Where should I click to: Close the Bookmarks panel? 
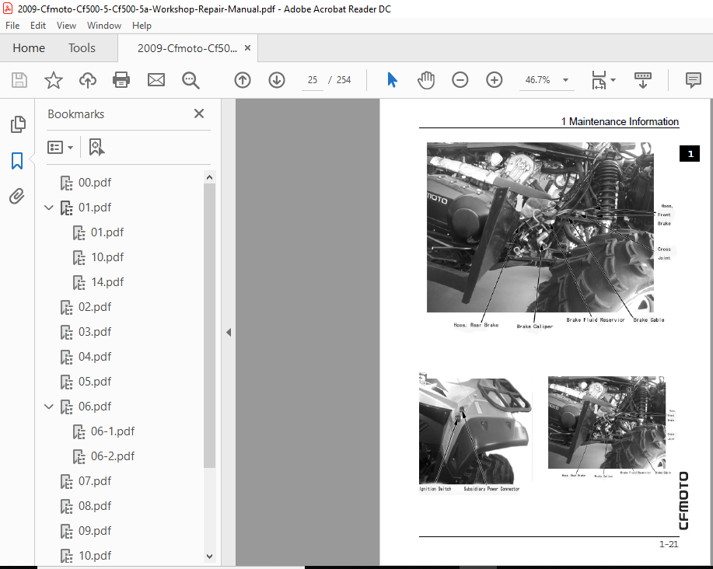[x=199, y=113]
